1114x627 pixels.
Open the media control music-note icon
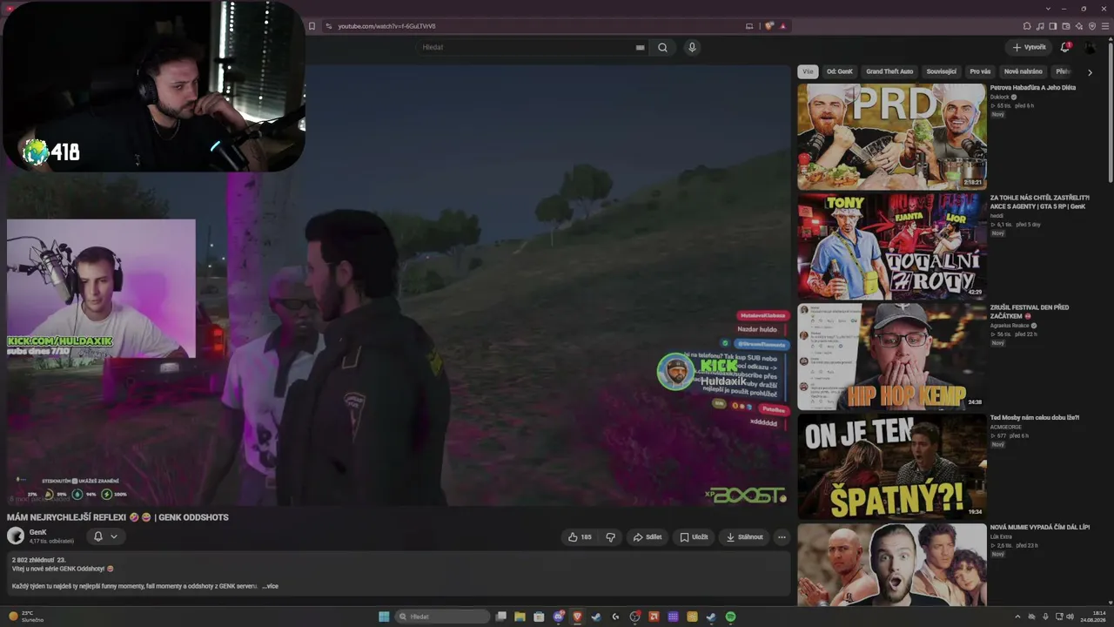pyautogui.click(x=1040, y=26)
